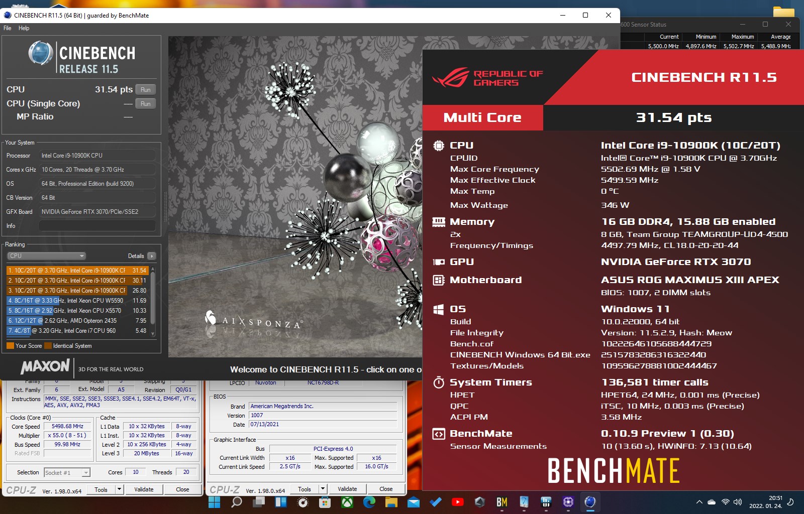The width and height of the screenshot is (804, 514).
Task: Click the Republic of Gamers logo
Action: tap(487, 78)
